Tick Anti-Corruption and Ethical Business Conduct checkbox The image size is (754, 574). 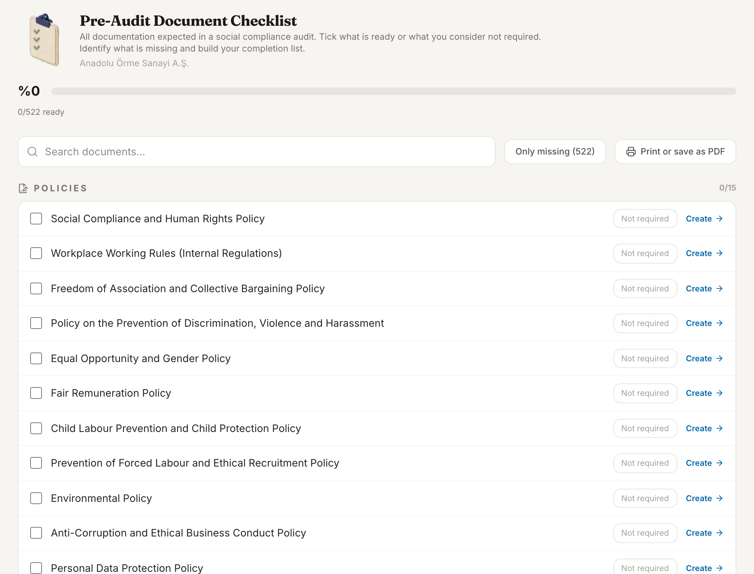coord(36,533)
